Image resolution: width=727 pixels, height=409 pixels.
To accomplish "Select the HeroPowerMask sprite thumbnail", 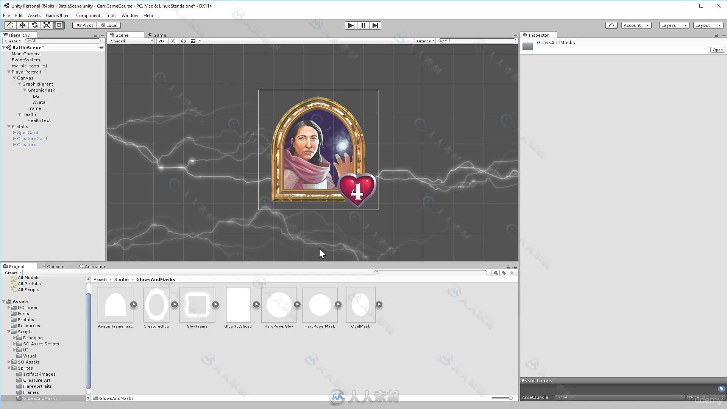I will (x=320, y=305).
